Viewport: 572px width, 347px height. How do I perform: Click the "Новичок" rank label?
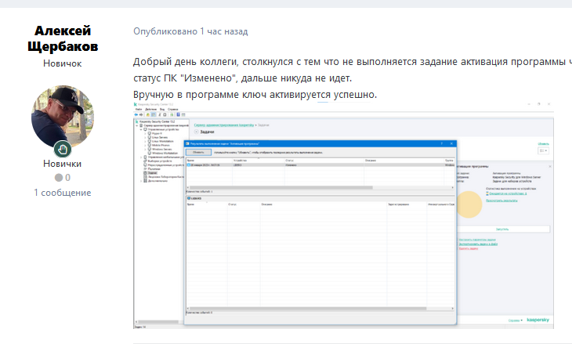(63, 63)
